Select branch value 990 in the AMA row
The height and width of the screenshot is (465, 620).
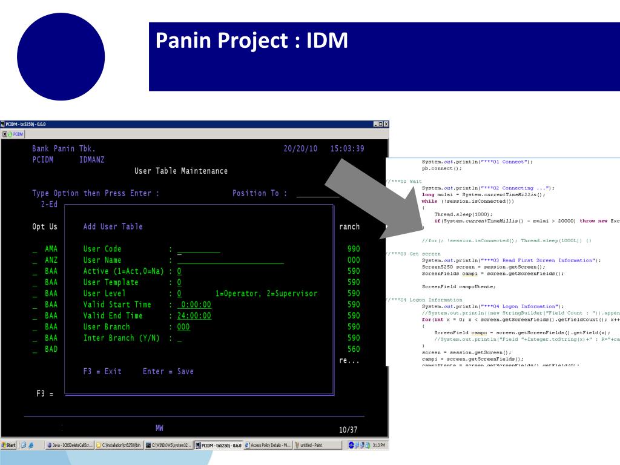tap(354, 249)
